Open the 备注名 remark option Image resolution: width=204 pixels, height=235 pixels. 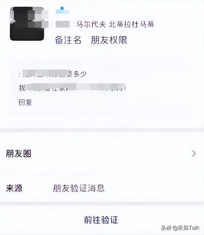[68, 40]
